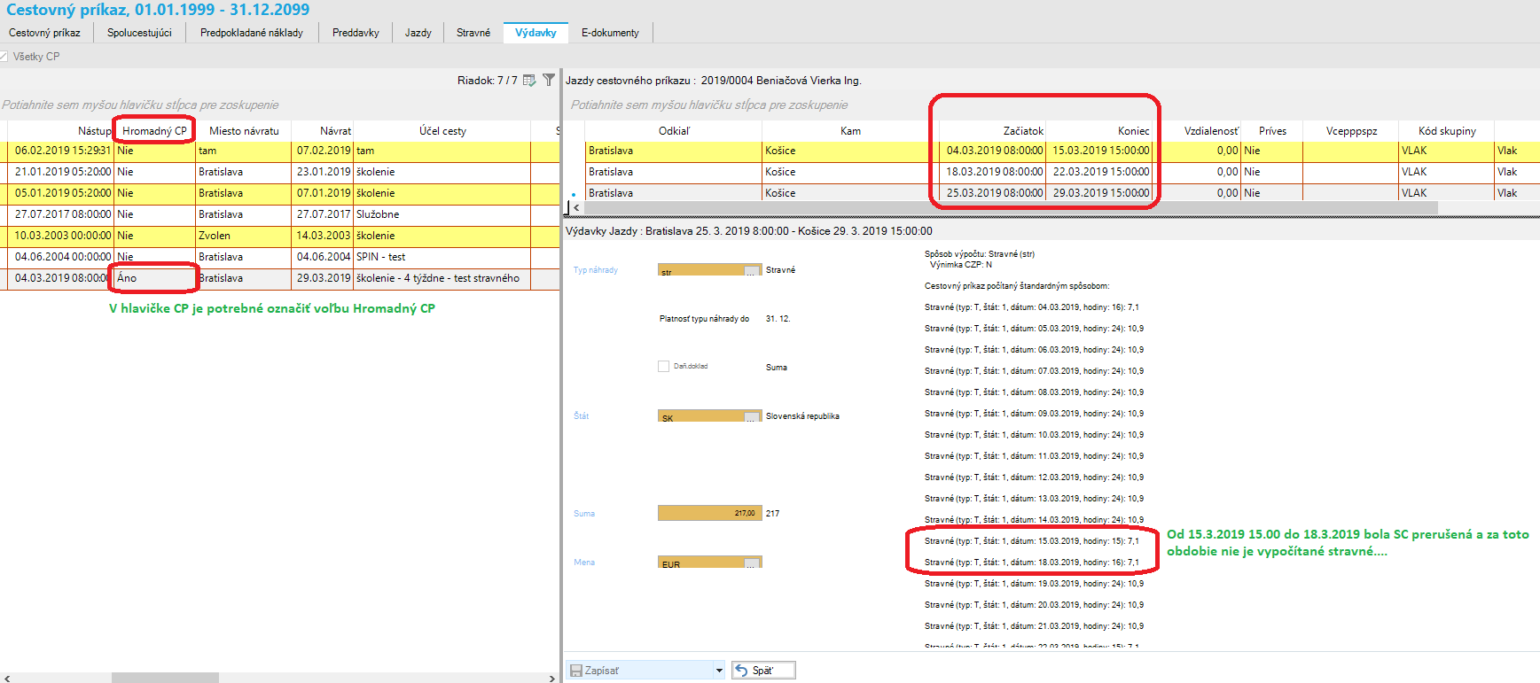
Task: Click the purpose cell školenie - 4 týždne - test stravného
Action: tap(442, 278)
